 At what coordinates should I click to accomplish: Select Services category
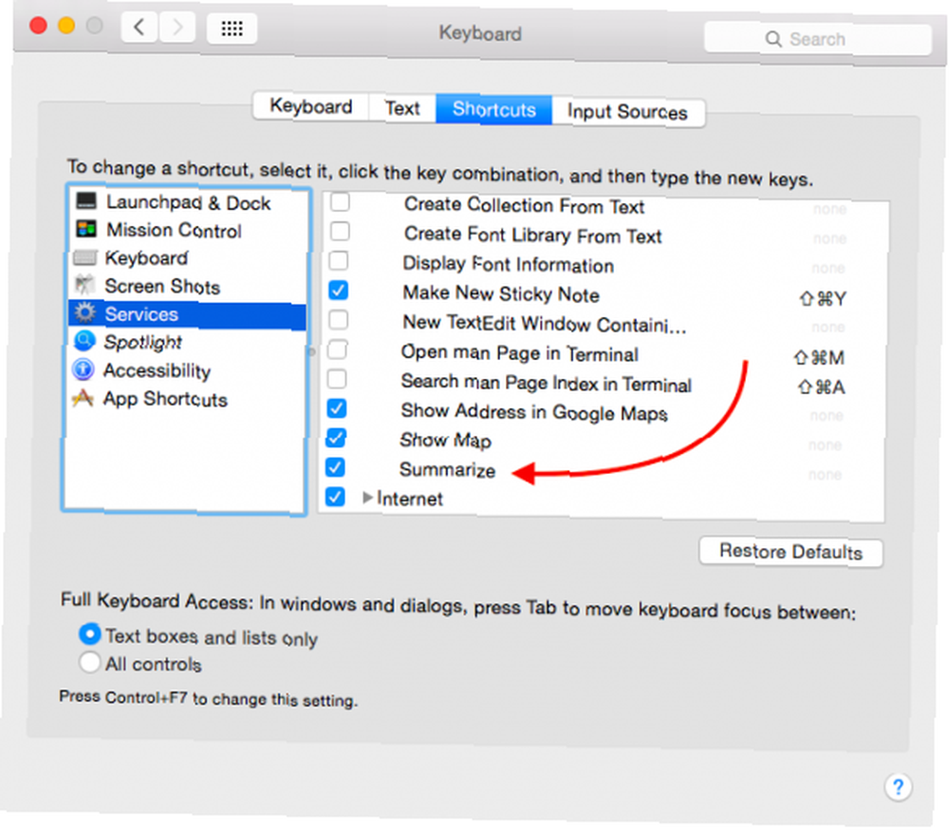[188, 314]
